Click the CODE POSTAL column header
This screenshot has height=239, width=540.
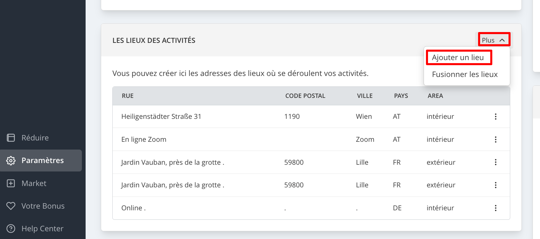pyautogui.click(x=305, y=96)
